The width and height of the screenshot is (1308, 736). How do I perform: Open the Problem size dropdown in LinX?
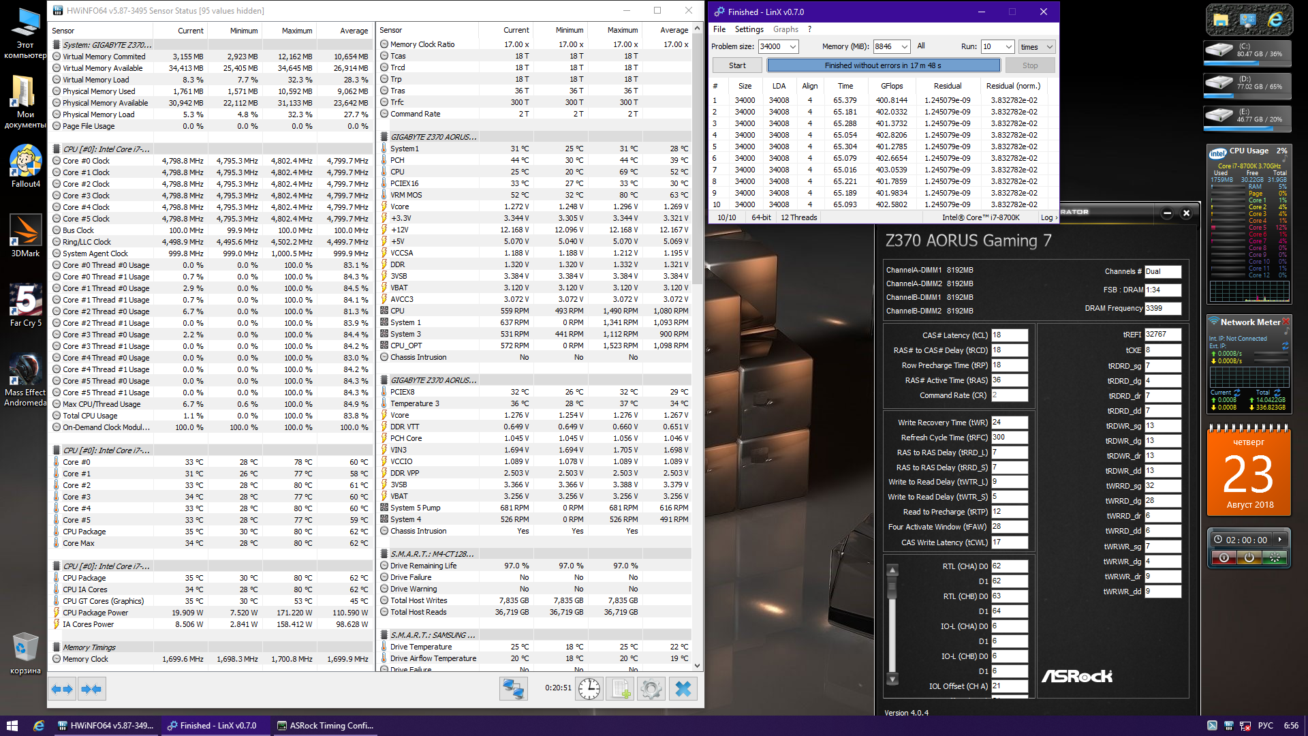(x=793, y=46)
